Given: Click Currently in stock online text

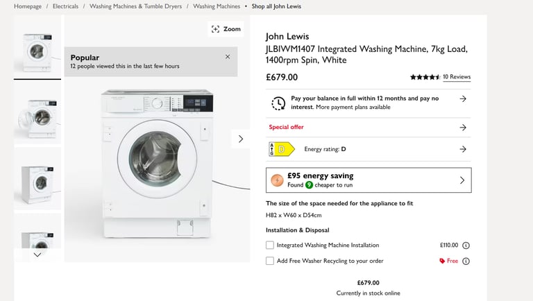Looking at the screenshot, I should 368,293.
